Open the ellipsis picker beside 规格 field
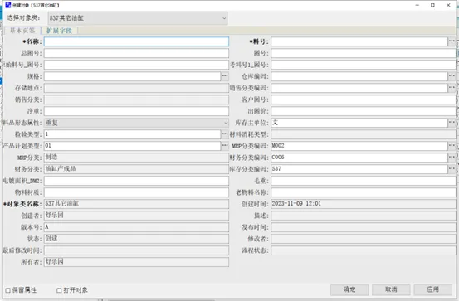The height and width of the screenshot is (301, 459). [225, 76]
